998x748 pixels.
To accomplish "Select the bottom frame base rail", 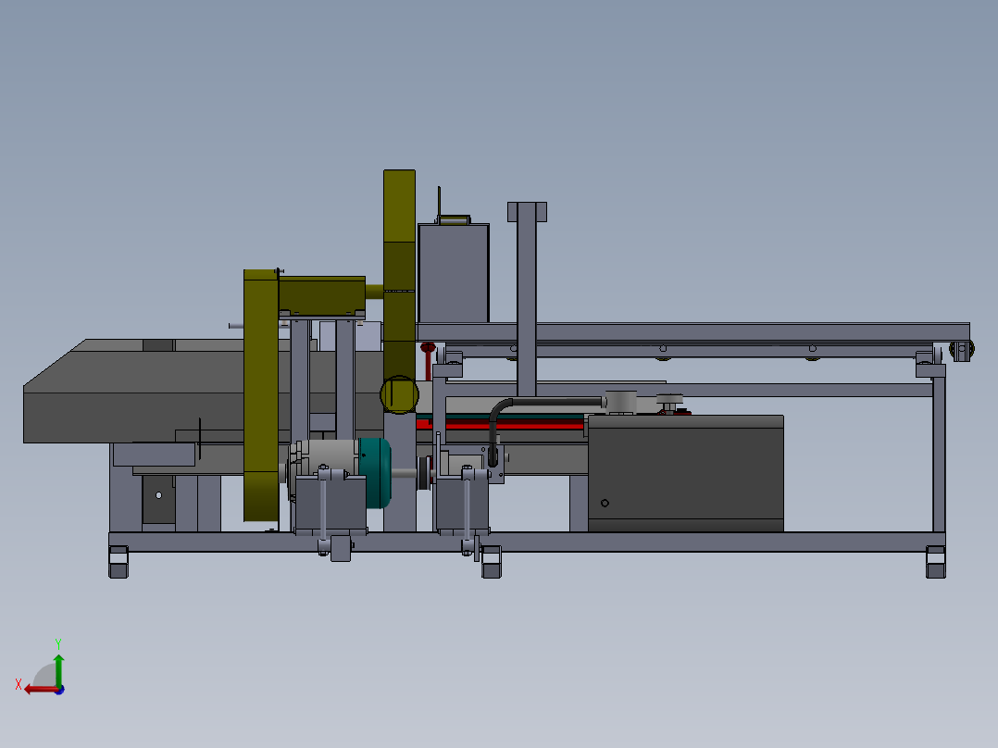I will click(x=527, y=542).
